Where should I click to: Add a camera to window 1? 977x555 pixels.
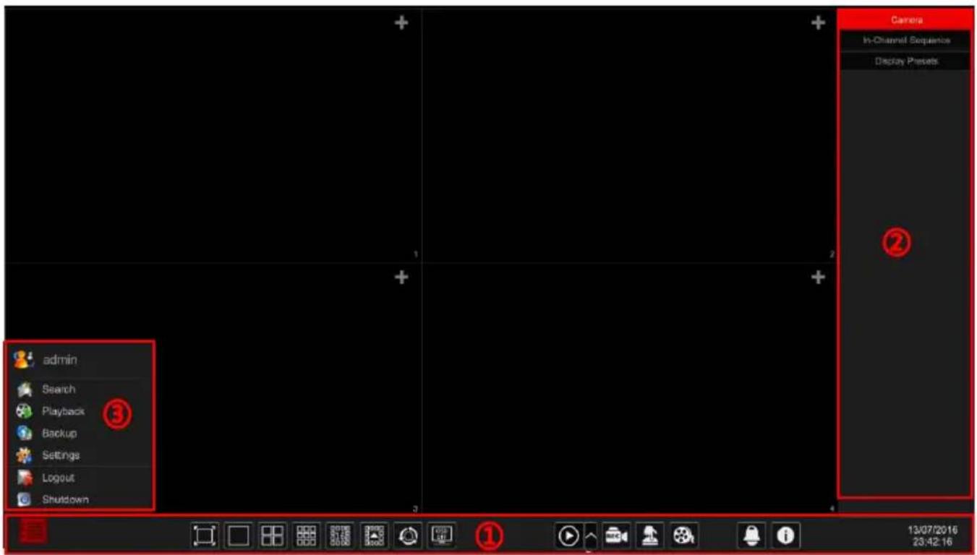click(x=401, y=23)
